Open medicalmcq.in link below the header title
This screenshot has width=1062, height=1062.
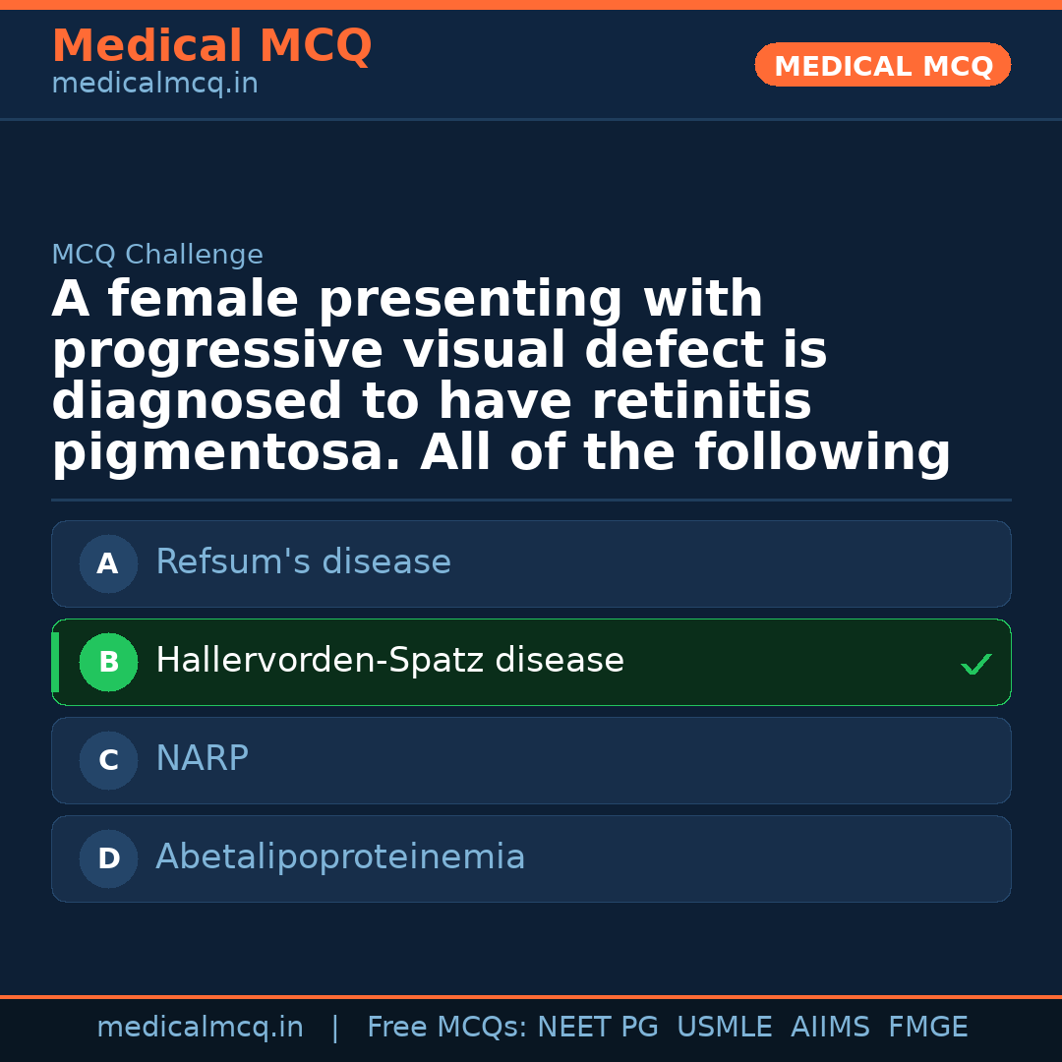click(x=154, y=85)
